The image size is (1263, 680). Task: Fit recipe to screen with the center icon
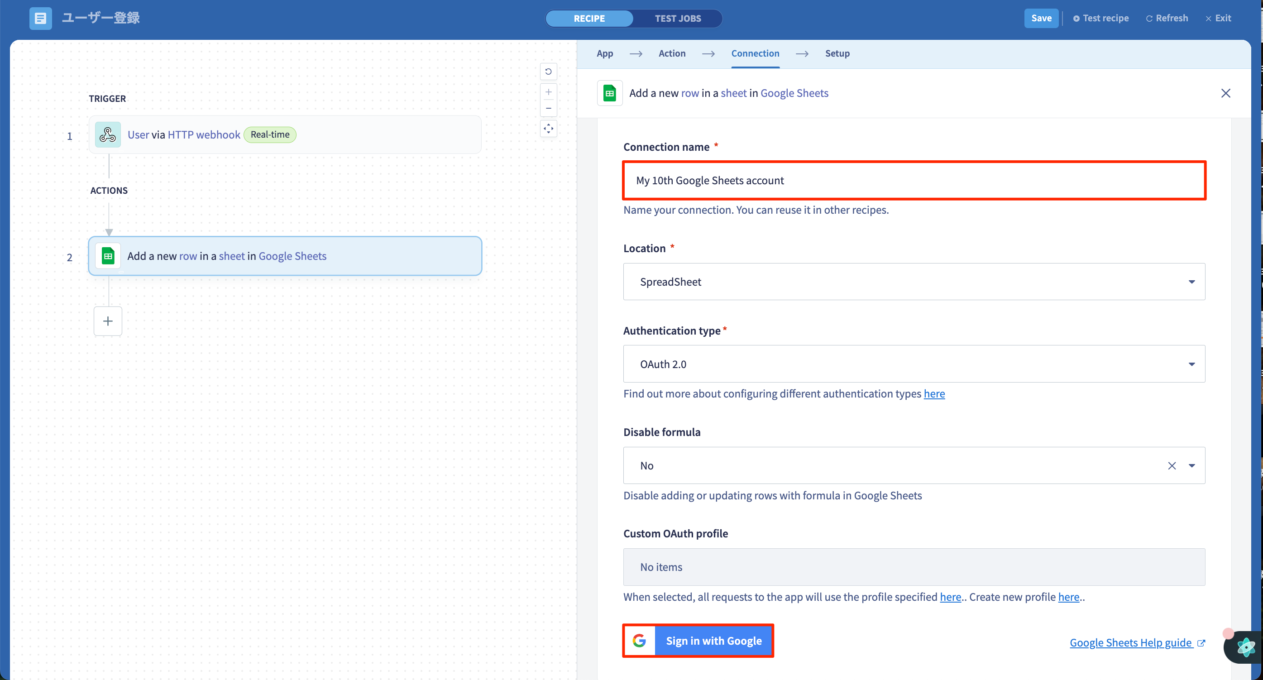pyautogui.click(x=548, y=129)
